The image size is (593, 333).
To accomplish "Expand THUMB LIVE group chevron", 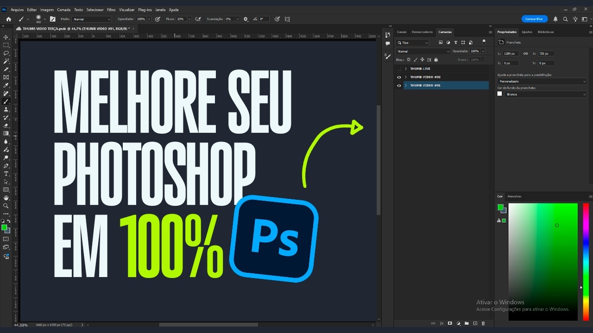I will coord(406,68).
